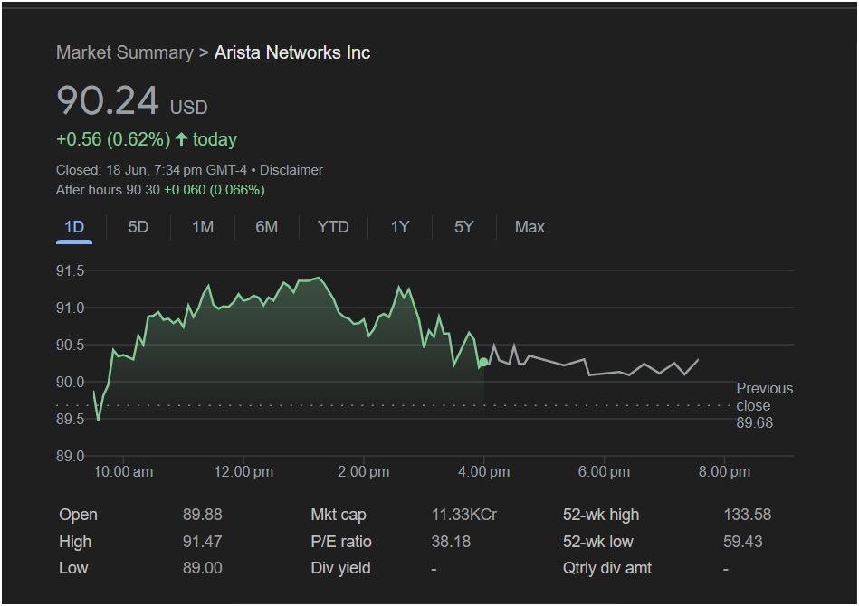This screenshot has height=606, width=859.
Task: Click the Qtrly div amt label
Action: pyautogui.click(x=607, y=568)
